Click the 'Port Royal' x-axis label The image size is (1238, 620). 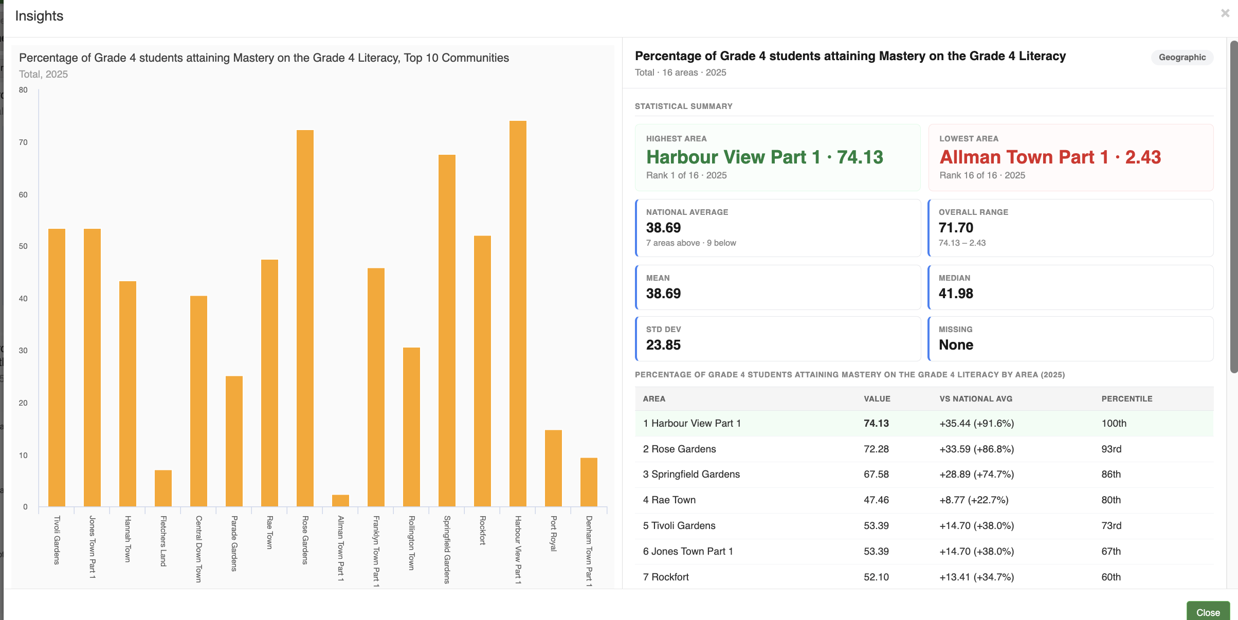[x=553, y=534]
